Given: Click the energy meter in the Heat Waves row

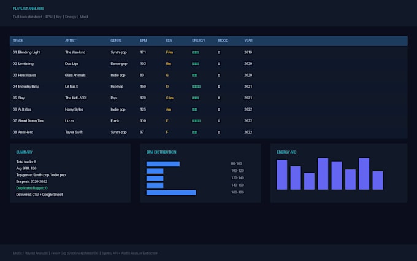Looking at the screenshot, I should [194, 75].
